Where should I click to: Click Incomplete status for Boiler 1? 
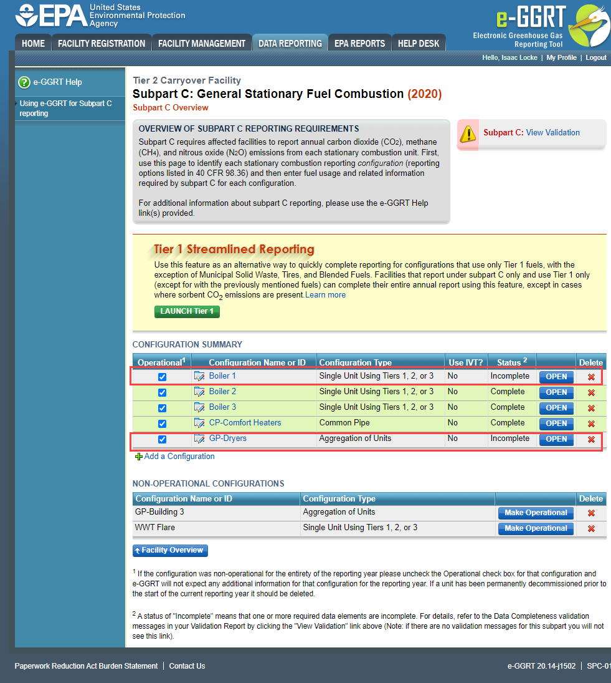(x=510, y=376)
